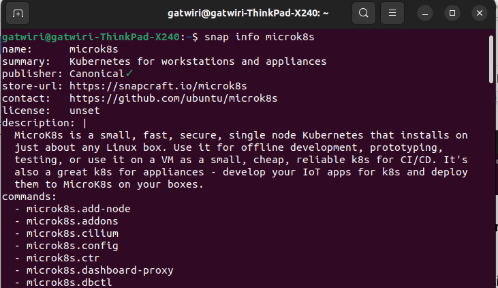Screen dimensions: 498x288
Task: Click summary 'Kubernetes for workstations and appliances'
Action: pyautogui.click(x=198, y=61)
